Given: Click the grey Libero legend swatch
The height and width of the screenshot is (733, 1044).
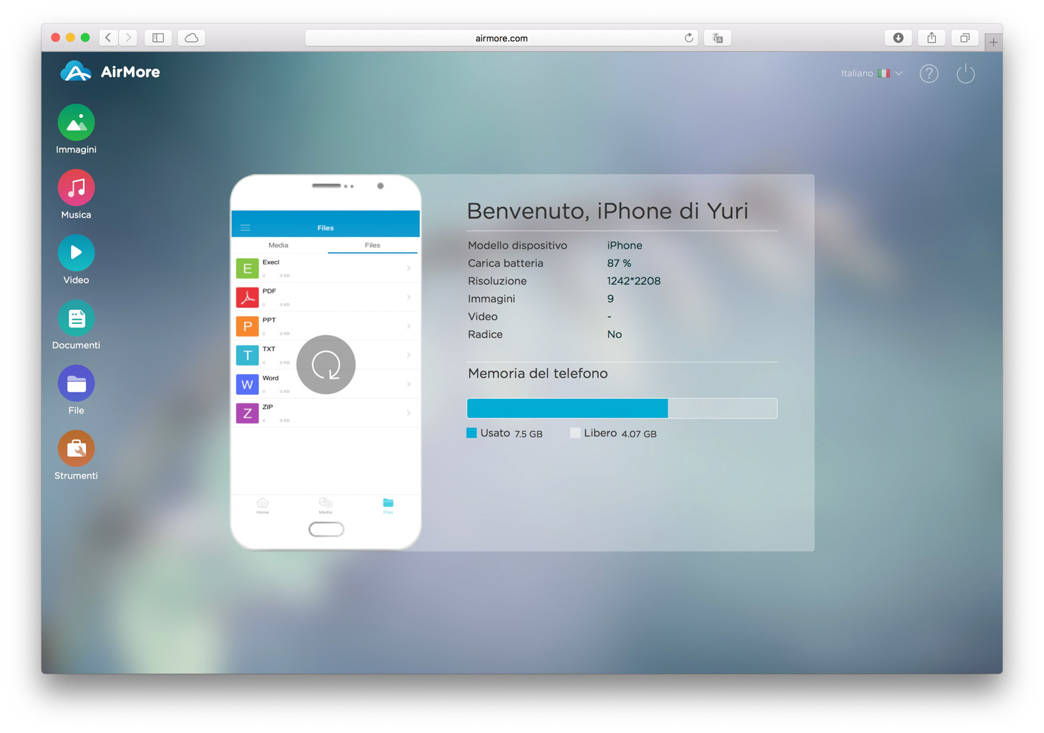Looking at the screenshot, I should [575, 433].
